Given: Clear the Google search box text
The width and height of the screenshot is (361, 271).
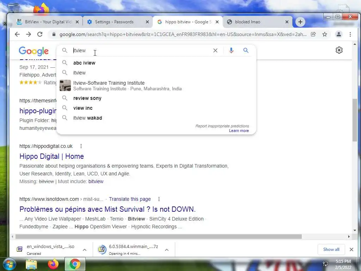Looking at the screenshot, I should [x=215, y=50].
